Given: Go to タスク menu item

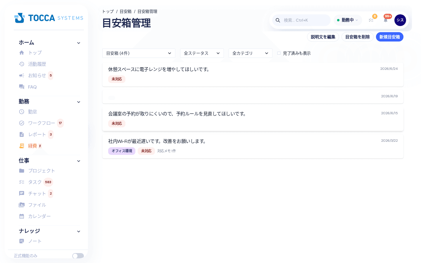Looking at the screenshot, I should point(35,182).
